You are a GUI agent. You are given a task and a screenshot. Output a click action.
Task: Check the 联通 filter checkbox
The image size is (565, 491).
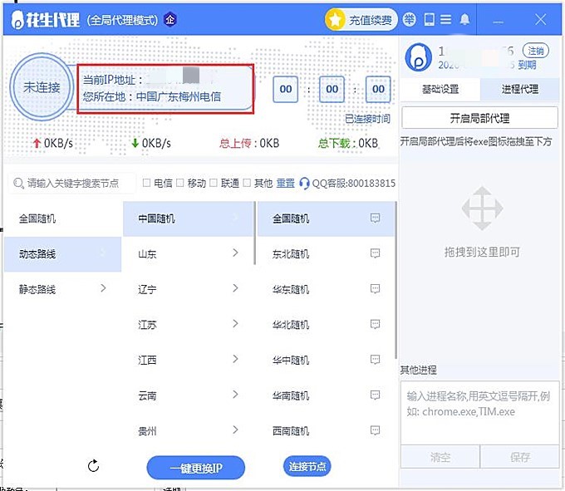point(214,183)
